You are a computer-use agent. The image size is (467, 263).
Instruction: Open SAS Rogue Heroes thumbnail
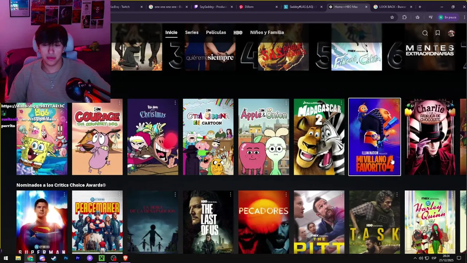[x=283, y=56]
